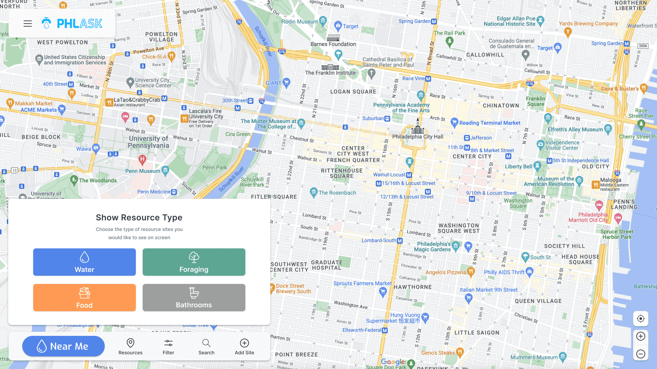657x369 pixels.
Task: Show Bathrooms resource sites
Action: [x=194, y=298]
